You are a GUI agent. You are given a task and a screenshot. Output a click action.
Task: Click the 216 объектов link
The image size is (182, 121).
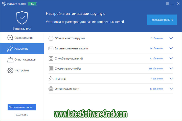pyautogui.click(x=155, y=69)
